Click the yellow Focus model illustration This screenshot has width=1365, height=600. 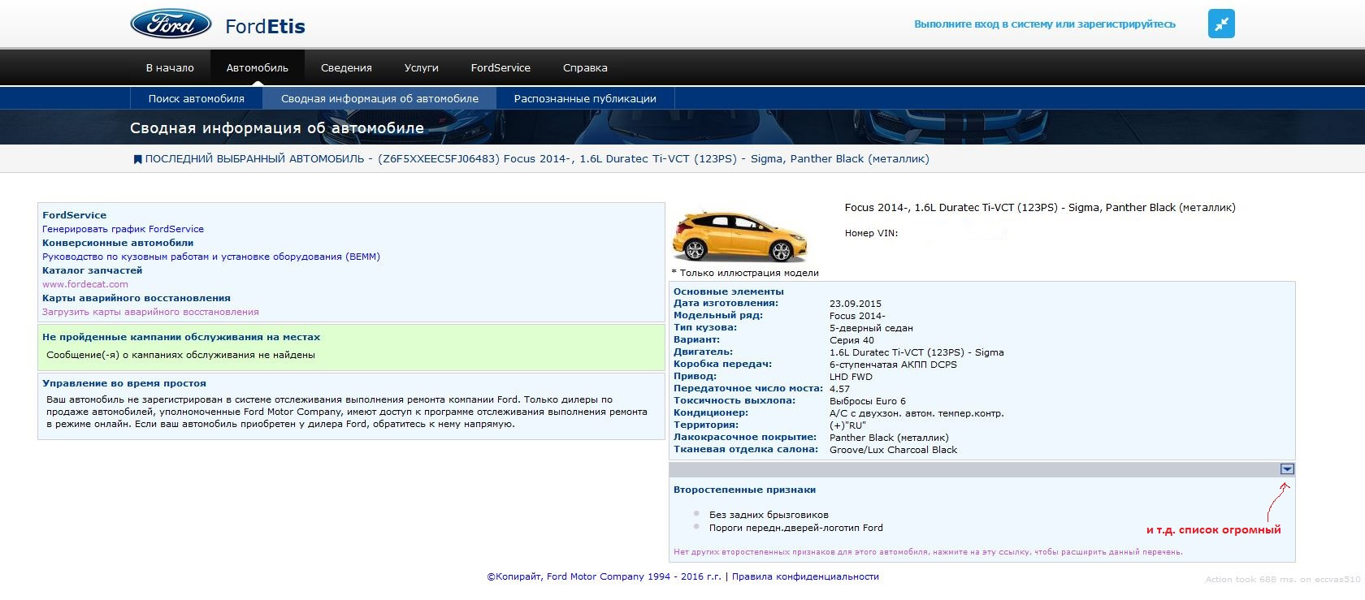click(x=740, y=235)
